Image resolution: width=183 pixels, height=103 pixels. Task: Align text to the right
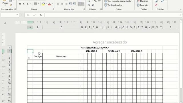pyautogui.click(x=66, y=4)
